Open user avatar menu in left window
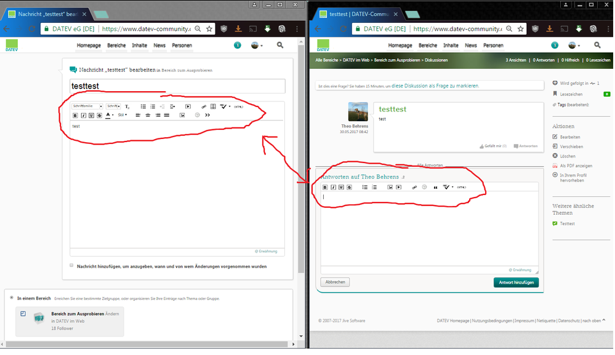Screen dimensions: 615x355 coord(257,46)
